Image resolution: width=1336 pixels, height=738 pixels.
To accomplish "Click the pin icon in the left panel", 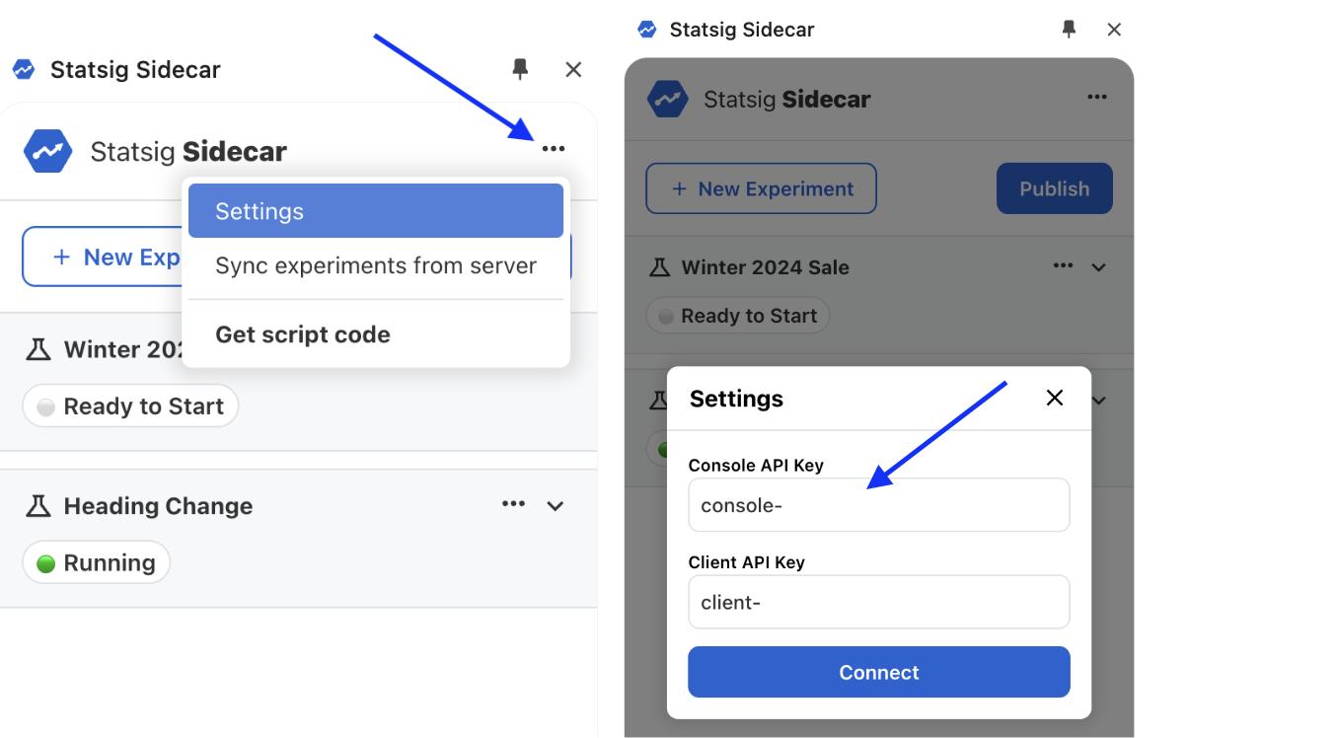I will (x=520, y=69).
